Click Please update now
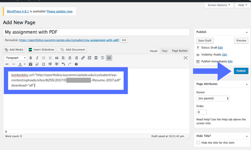Screen dimensions: 251x150 [60, 11]
